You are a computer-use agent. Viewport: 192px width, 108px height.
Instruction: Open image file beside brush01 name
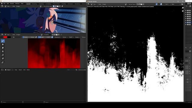pos(57,35)
